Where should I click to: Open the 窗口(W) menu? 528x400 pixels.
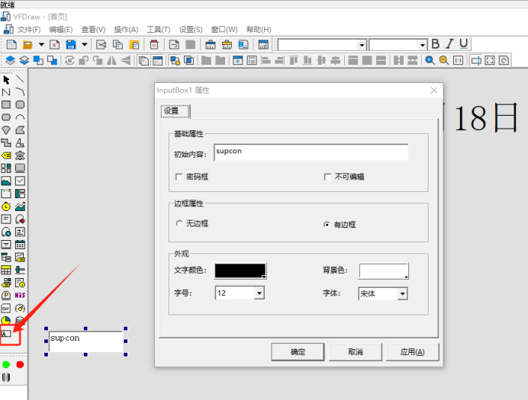224,30
